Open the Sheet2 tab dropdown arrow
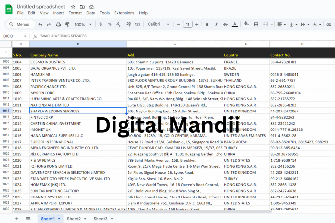This screenshot has height=223, width=335. pyautogui.click(x=85, y=219)
